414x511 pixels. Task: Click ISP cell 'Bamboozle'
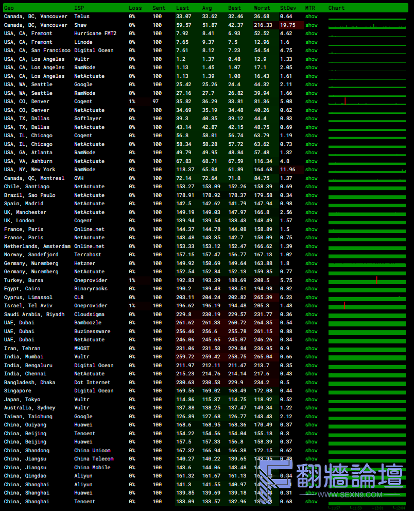pyautogui.click(x=88, y=323)
